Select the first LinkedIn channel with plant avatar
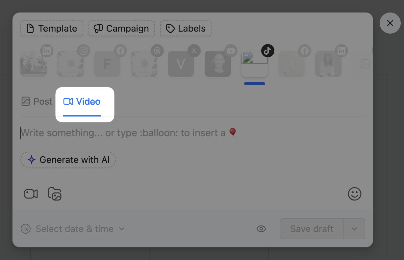404x260 pixels. coord(34,64)
